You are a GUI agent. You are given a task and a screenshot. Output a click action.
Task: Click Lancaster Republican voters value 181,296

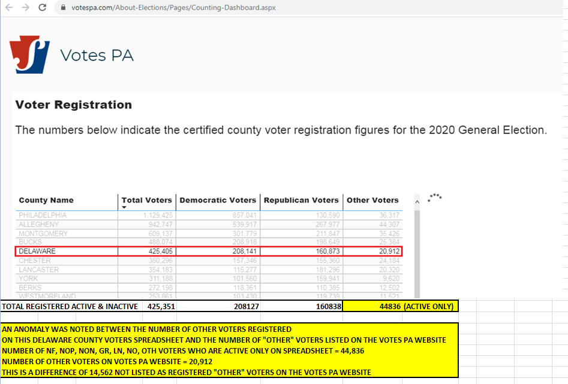(x=328, y=270)
